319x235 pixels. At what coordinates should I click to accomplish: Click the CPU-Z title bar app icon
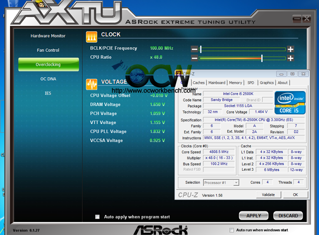pos(178,74)
